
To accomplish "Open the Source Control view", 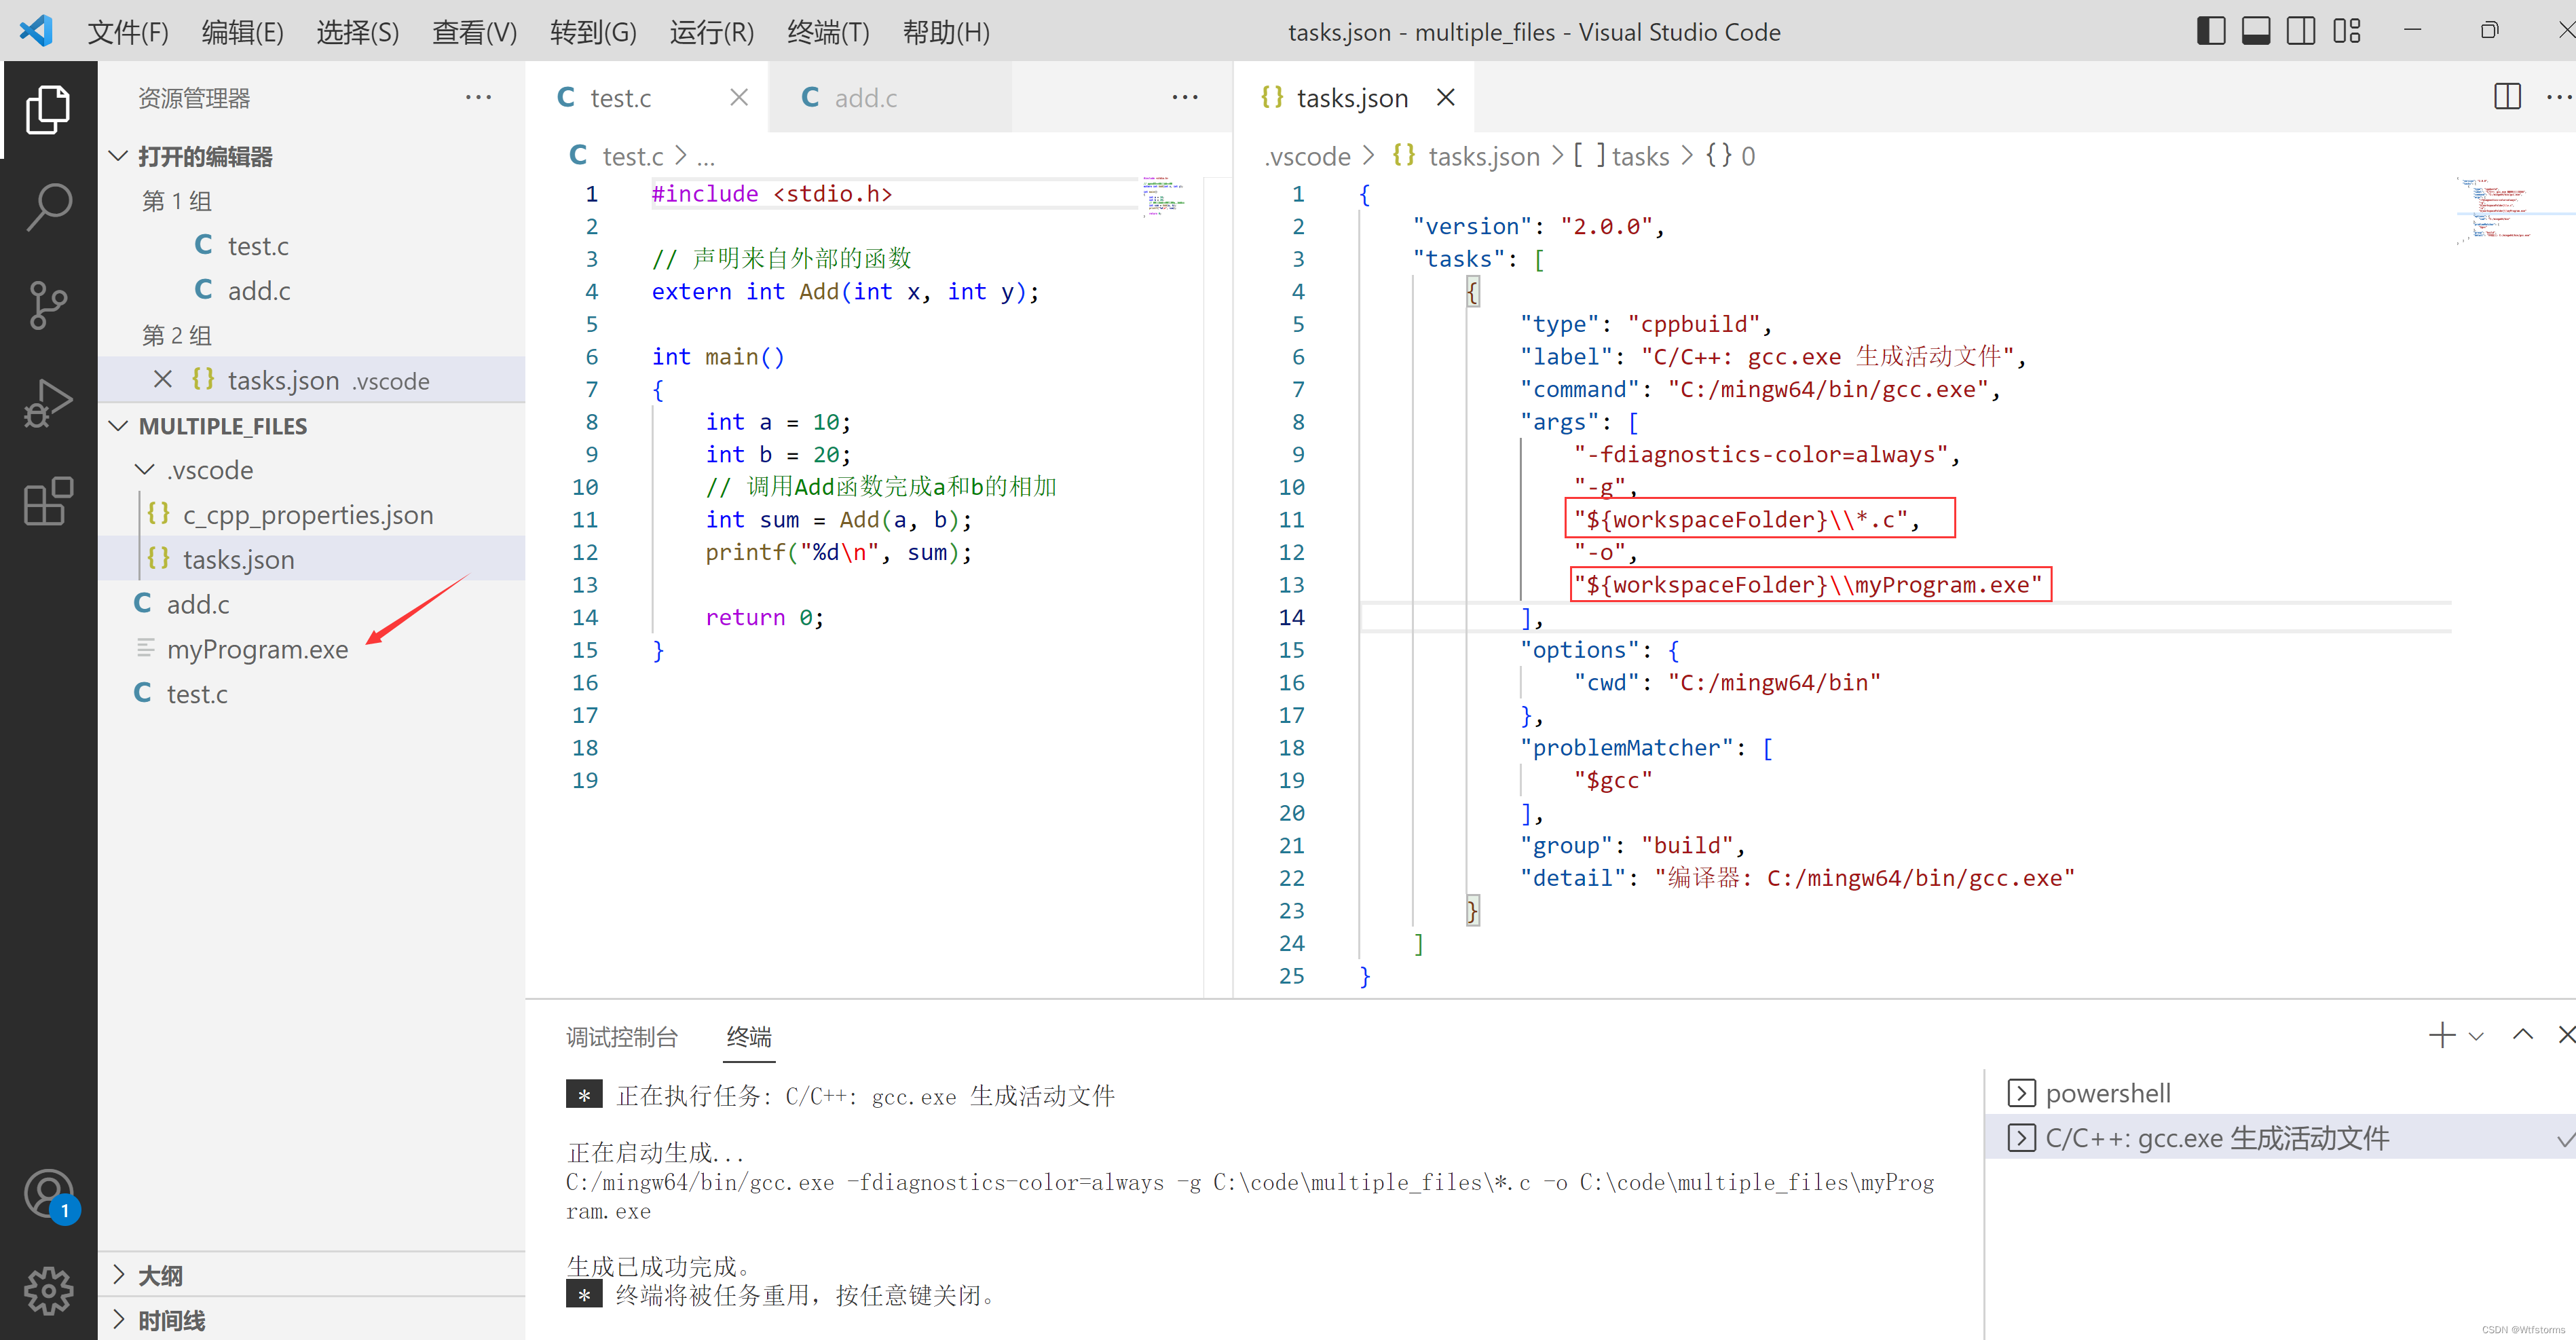I will tap(48, 305).
